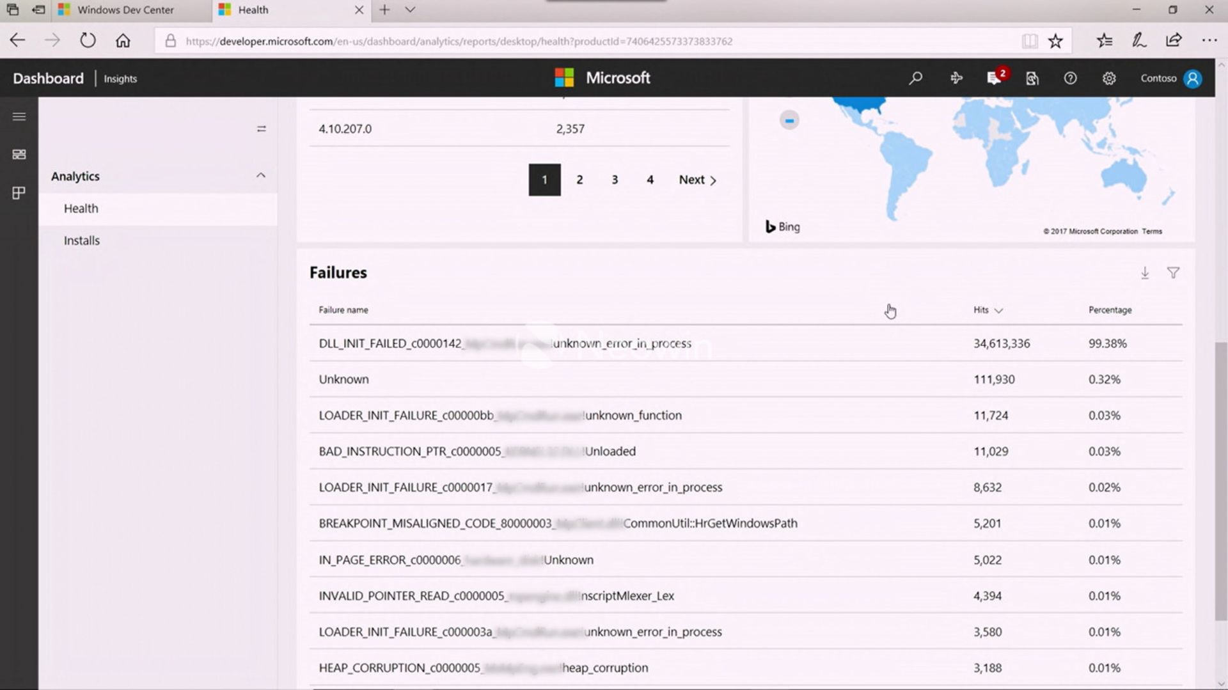This screenshot has width=1228, height=690.
Task: Open the Failures filter funnel icon
Action: pos(1173,273)
